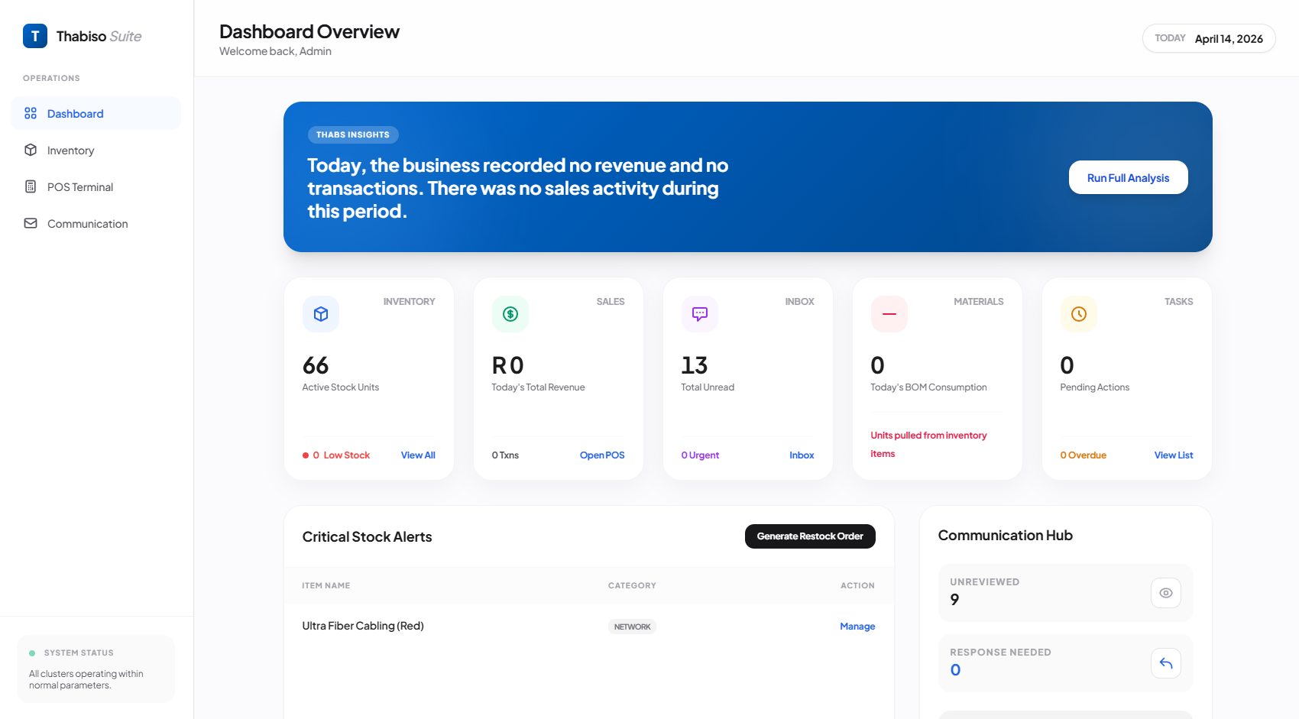Open POS from the Sales card
The image size is (1299, 719).
pyautogui.click(x=601, y=455)
